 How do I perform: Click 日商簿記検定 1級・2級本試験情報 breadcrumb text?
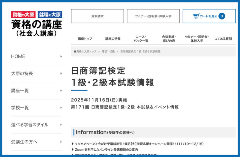140,52
